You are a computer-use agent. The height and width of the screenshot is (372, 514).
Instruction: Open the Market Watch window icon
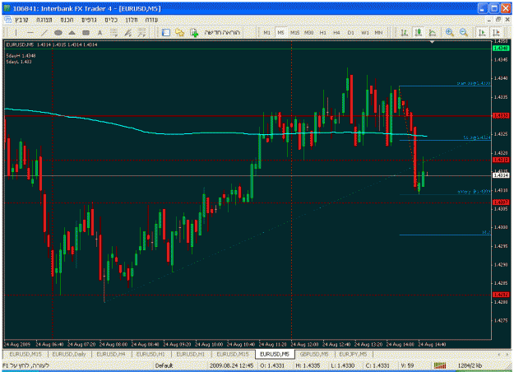click(166, 32)
